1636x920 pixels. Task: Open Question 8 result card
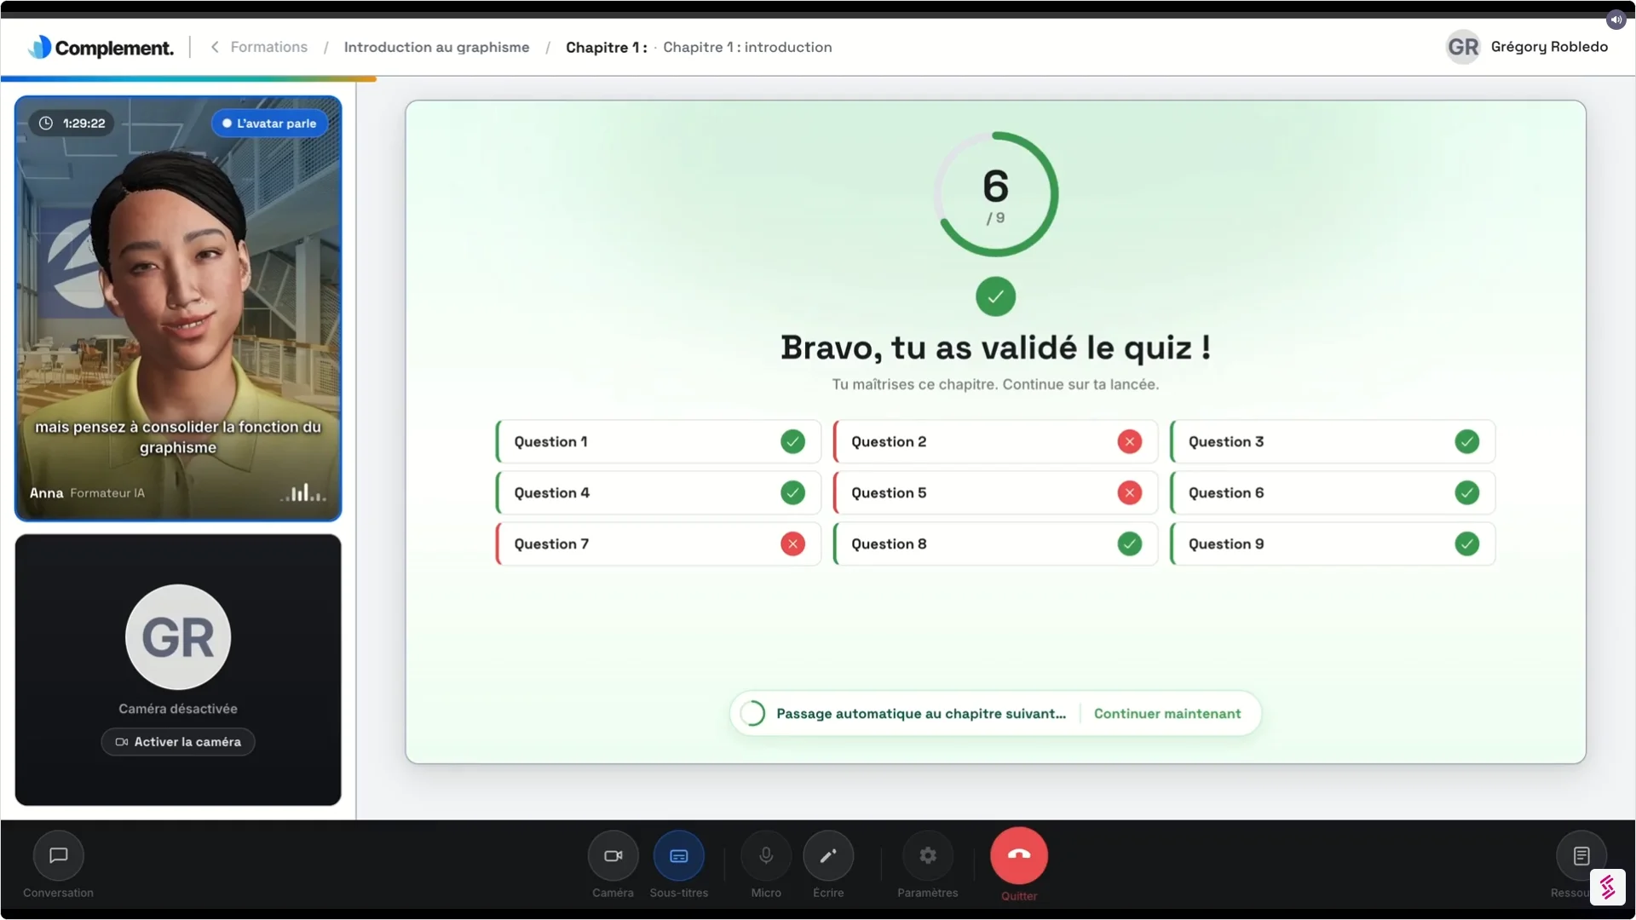coord(995,543)
